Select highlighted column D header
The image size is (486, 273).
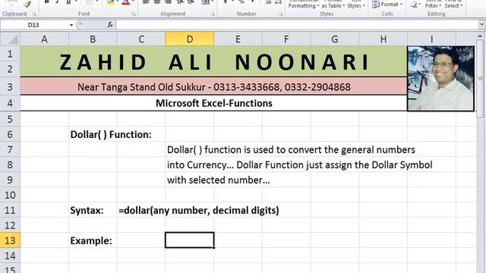pyautogui.click(x=190, y=39)
